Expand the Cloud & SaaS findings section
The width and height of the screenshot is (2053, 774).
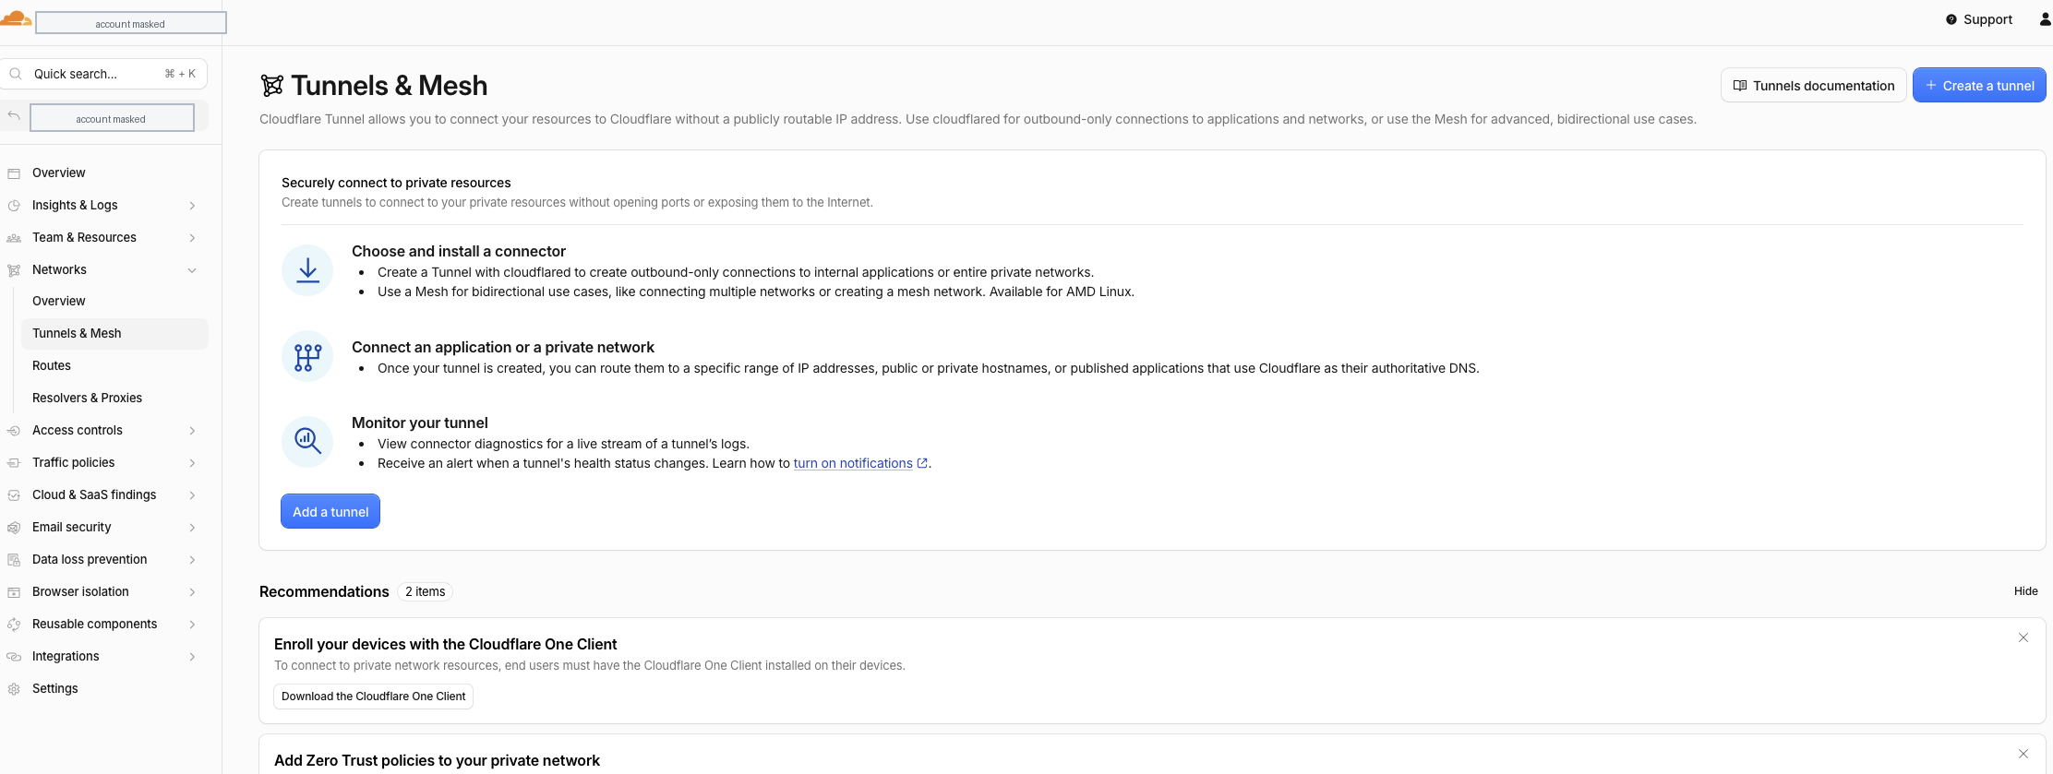pos(192,495)
